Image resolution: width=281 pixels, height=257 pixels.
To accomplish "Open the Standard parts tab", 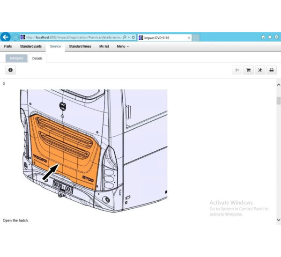I will coord(30,47).
